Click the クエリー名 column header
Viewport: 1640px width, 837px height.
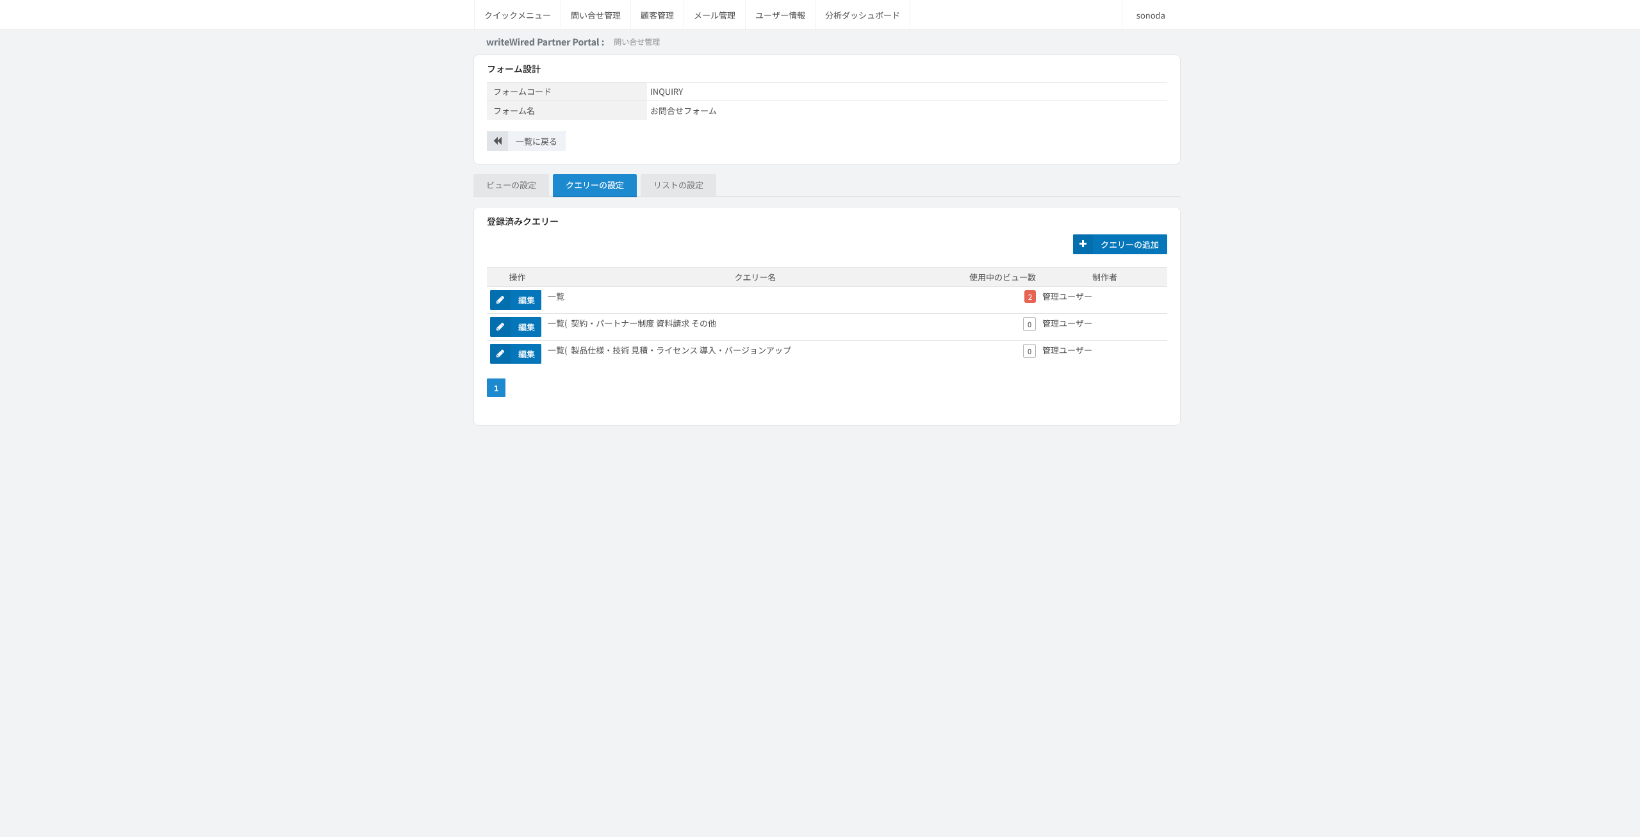pyautogui.click(x=755, y=277)
